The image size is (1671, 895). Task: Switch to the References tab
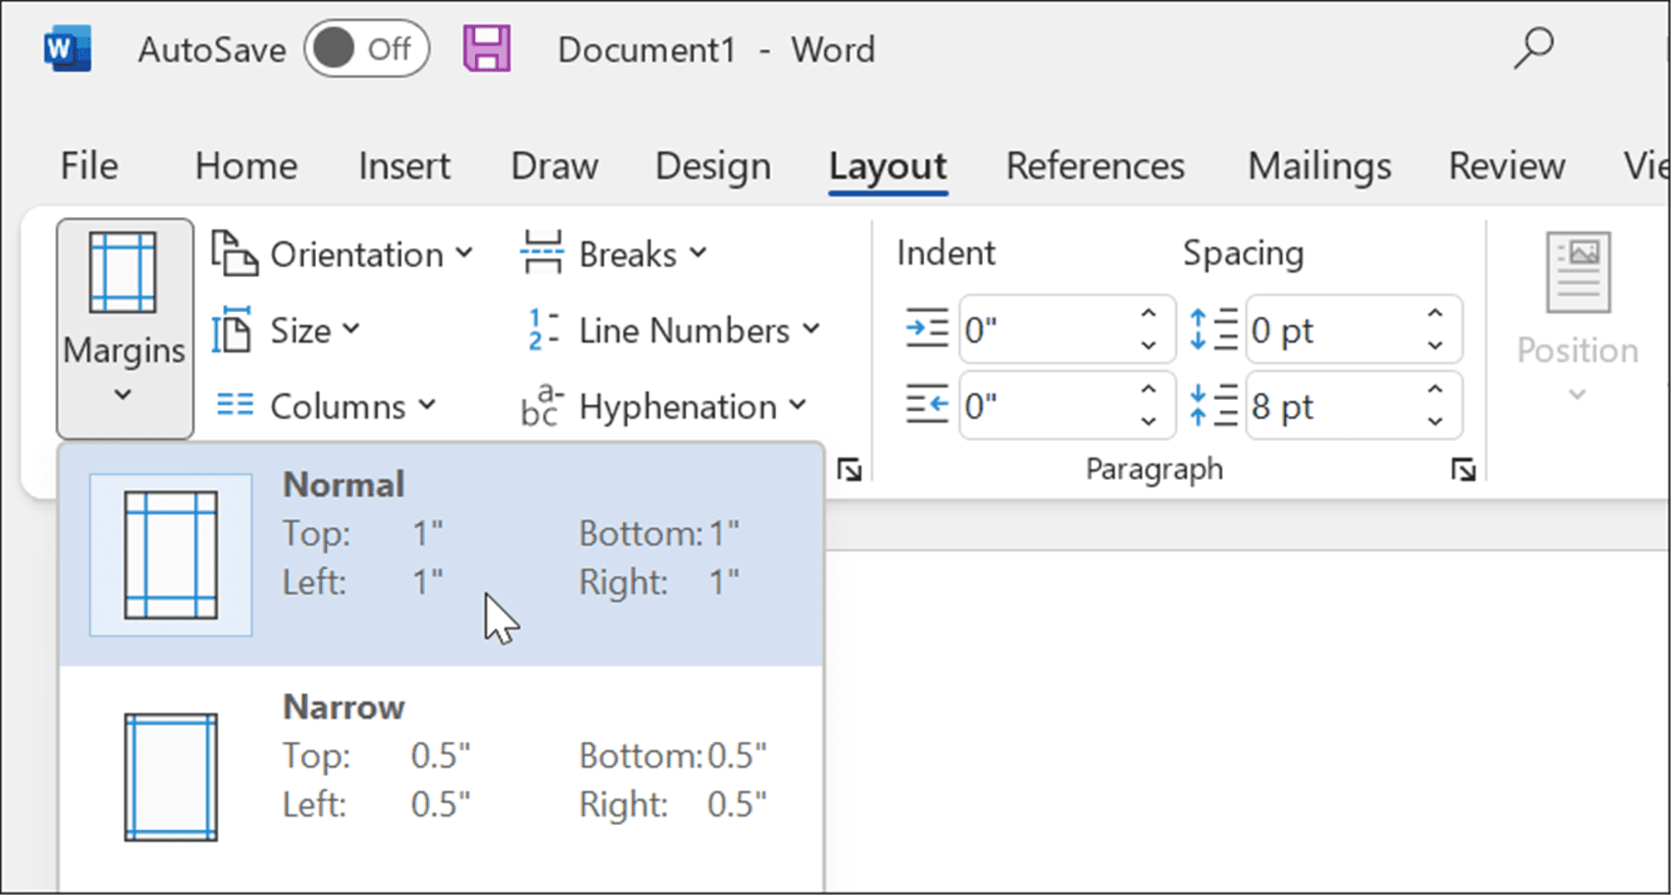pos(1095,166)
